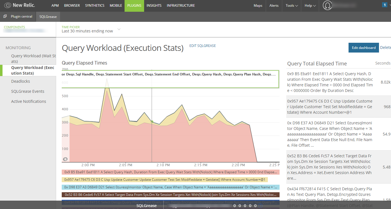Click the Seconds column header
391x209 pixels.
point(383,63)
